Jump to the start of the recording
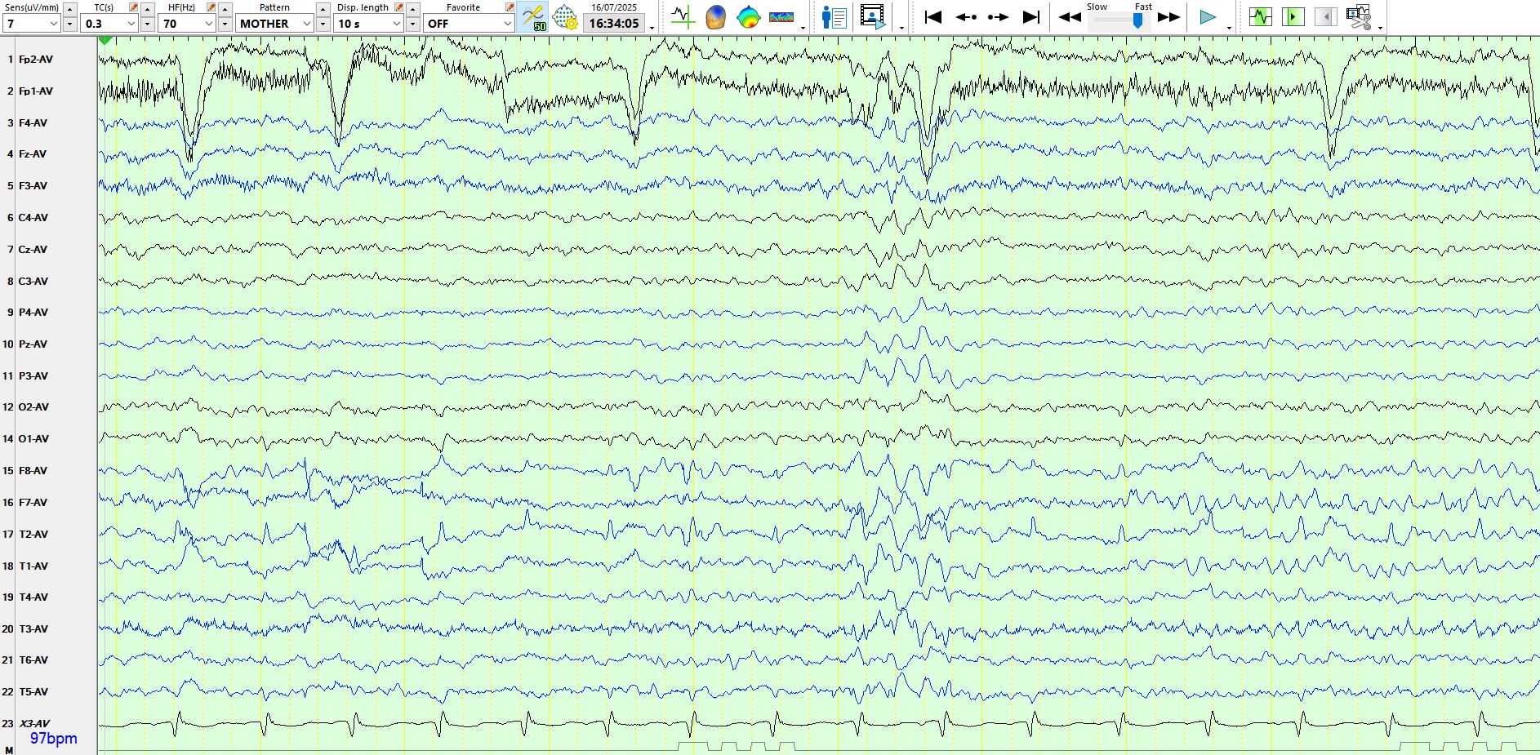The width and height of the screenshot is (1540, 755). (933, 16)
